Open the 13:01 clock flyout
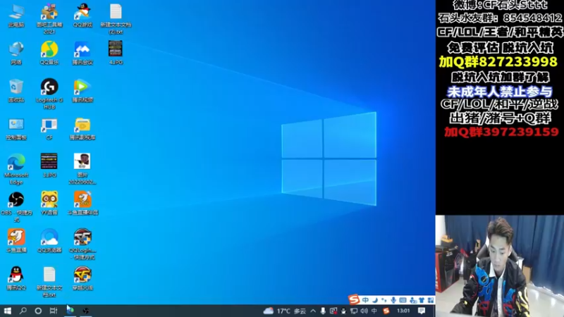Viewport: 564px width, 317px height. coord(403,311)
